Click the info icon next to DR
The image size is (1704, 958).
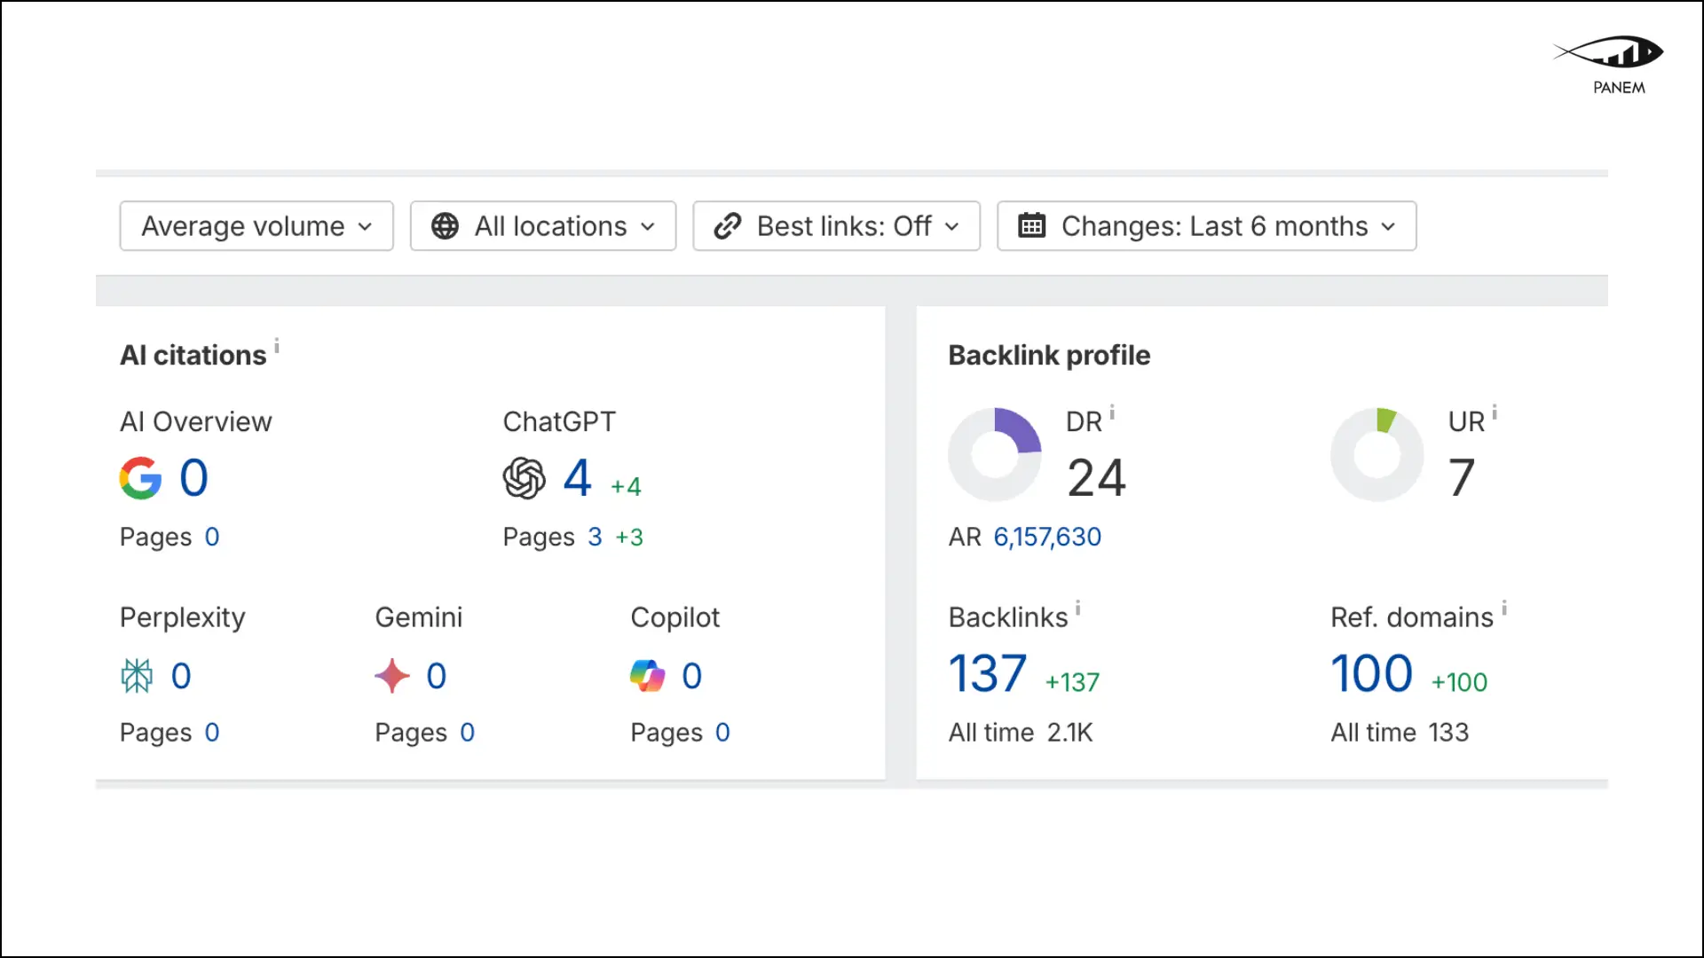1112,413
